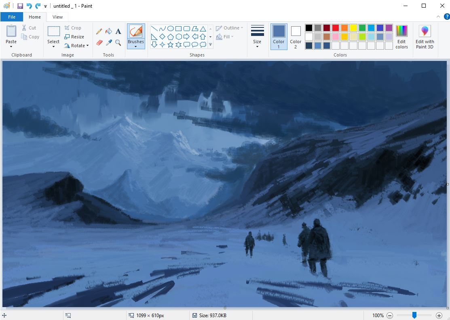This screenshot has height=320, width=450.
Task: Select the Magnifier tool
Action: pos(118,43)
